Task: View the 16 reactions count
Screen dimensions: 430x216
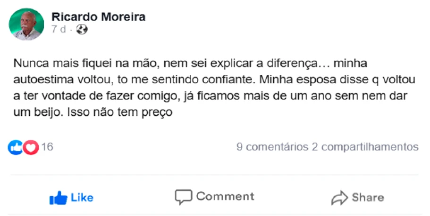Action: [x=47, y=147]
